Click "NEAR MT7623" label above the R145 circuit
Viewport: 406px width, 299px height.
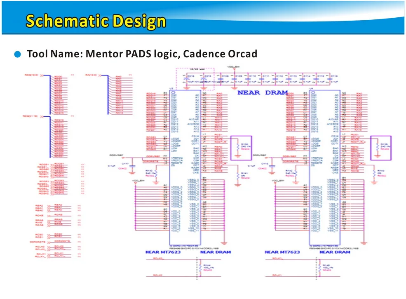pos(282,252)
